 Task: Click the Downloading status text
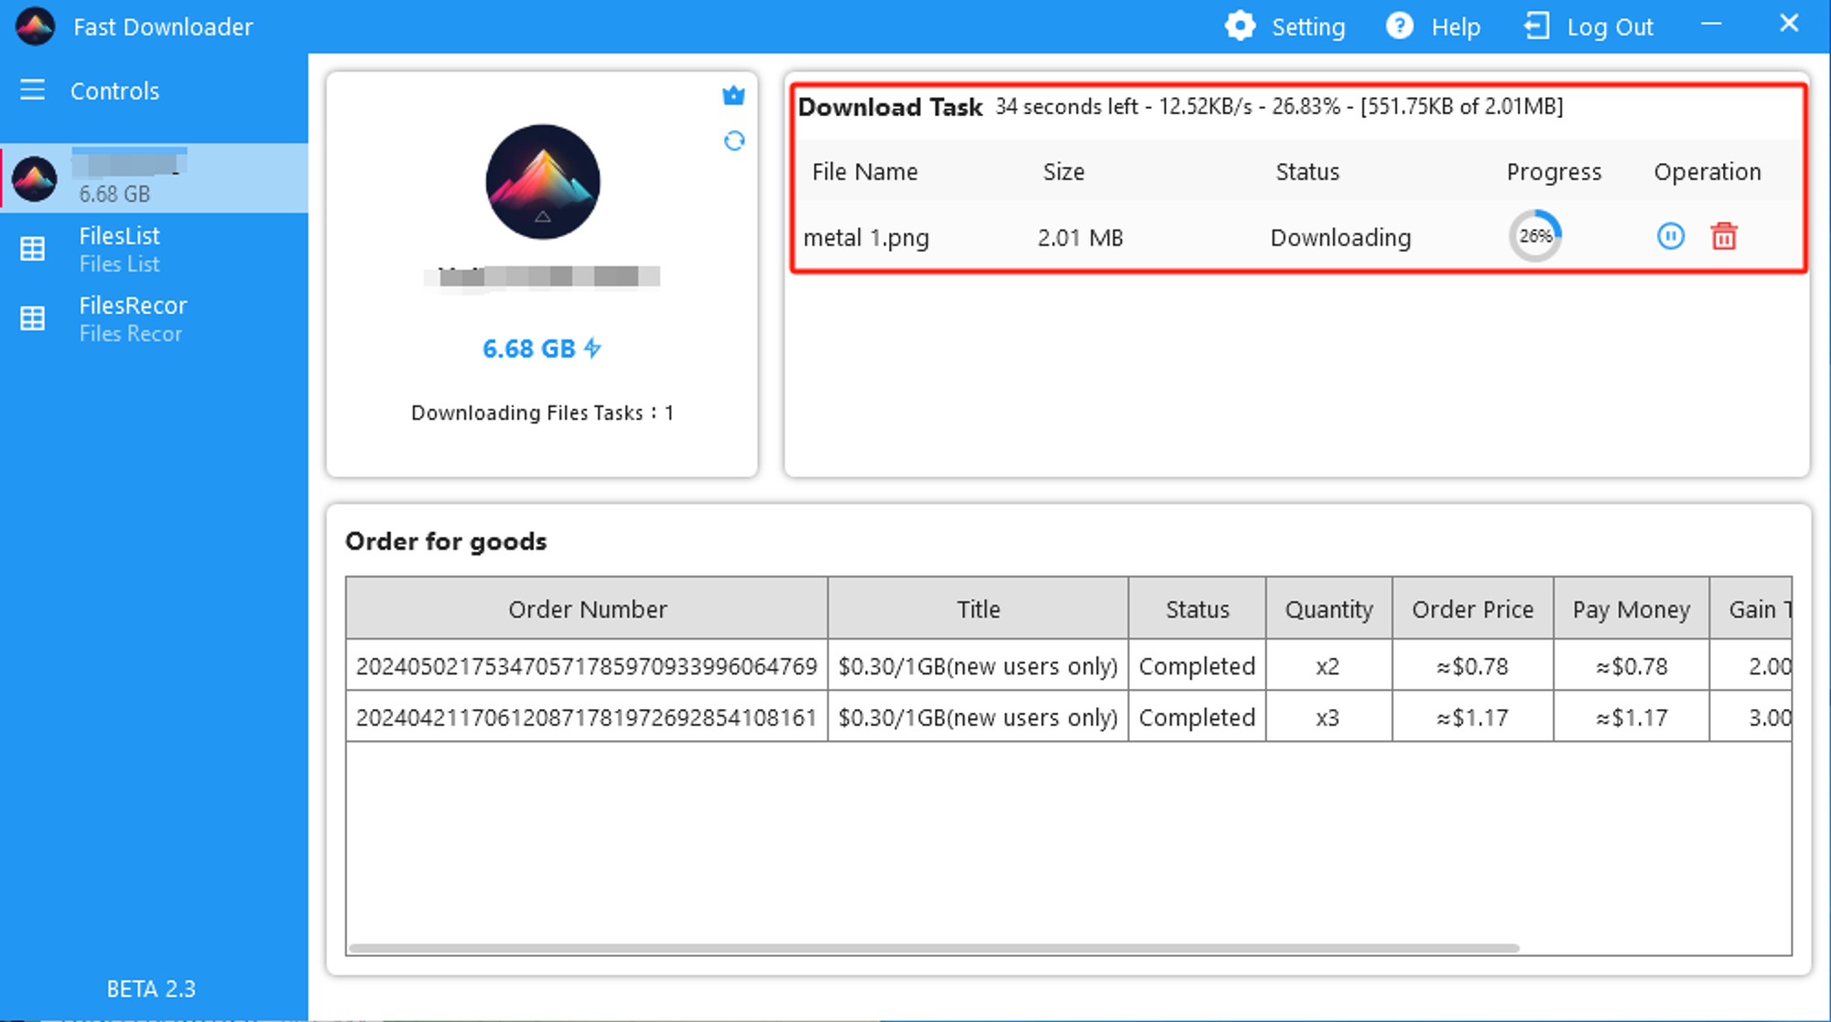tap(1340, 238)
